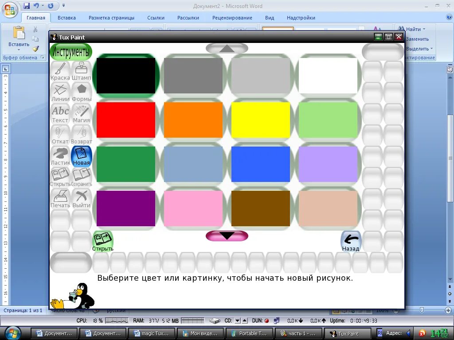Choose the black background color
This screenshot has height=340, width=454.
(x=125, y=76)
